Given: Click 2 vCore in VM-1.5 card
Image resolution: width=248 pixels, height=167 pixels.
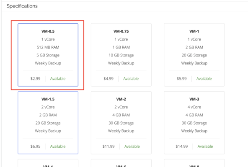Looking at the screenshot, I should [x=48, y=107].
